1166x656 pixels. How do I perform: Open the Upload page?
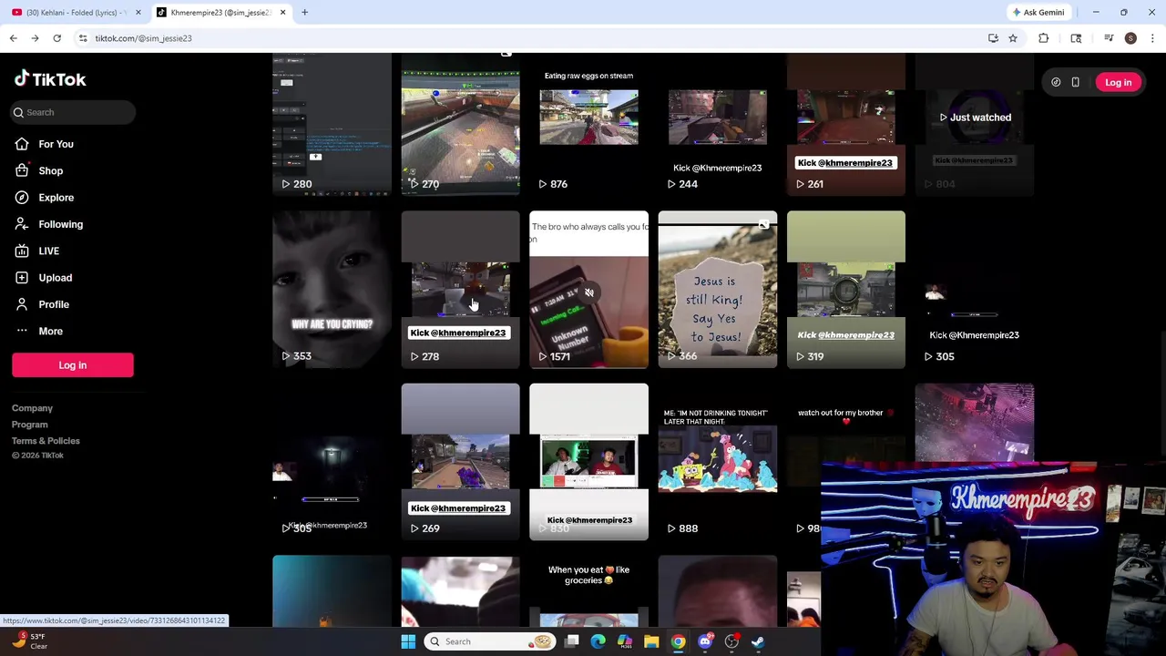tap(55, 277)
